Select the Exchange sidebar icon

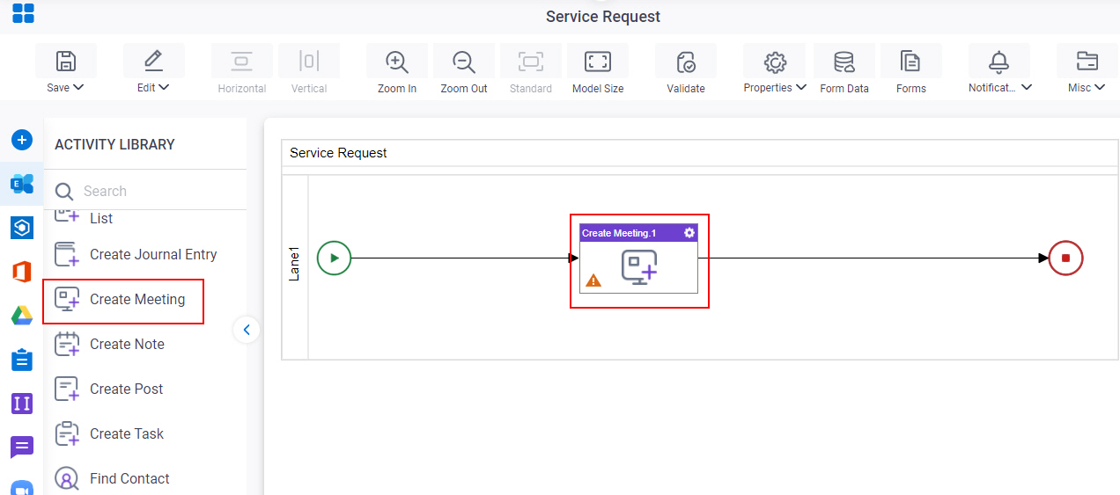(x=22, y=184)
